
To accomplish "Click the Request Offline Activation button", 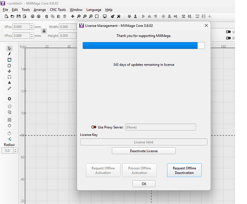I will (x=103, y=170).
